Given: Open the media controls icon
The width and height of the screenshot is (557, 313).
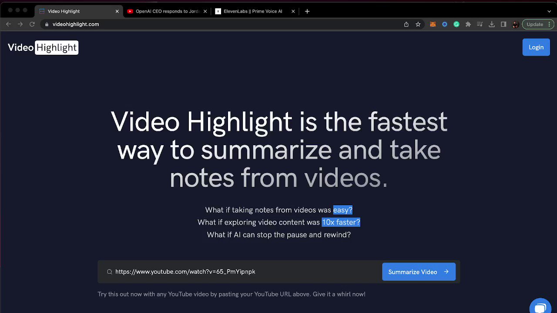Looking at the screenshot, I should point(480,24).
